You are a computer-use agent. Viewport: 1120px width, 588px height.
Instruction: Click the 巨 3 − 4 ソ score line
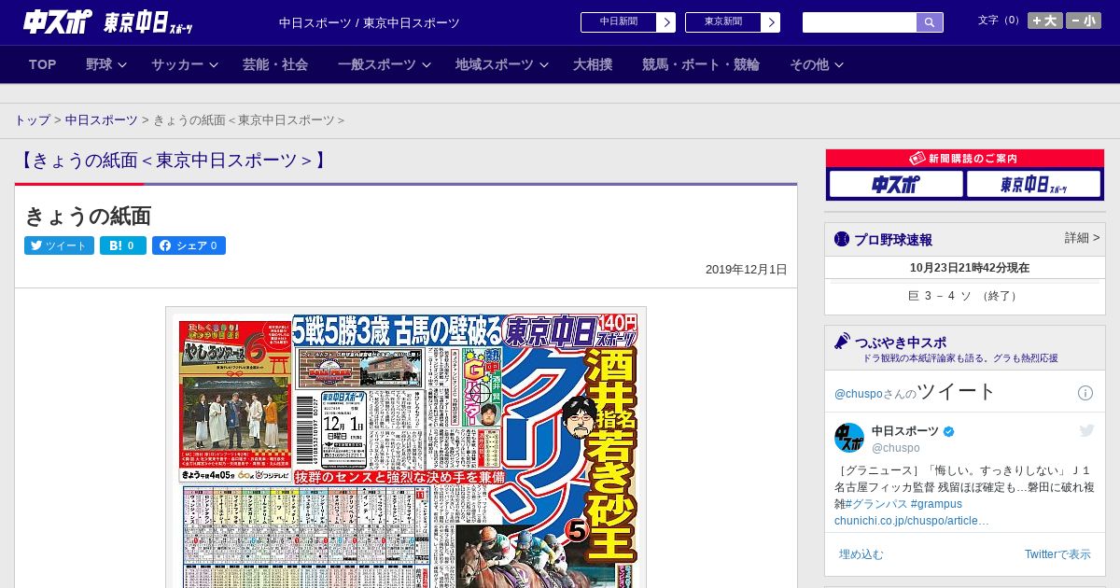(x=964, y=296)
